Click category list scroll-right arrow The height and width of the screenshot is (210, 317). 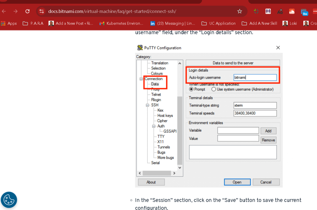[174, 173]
